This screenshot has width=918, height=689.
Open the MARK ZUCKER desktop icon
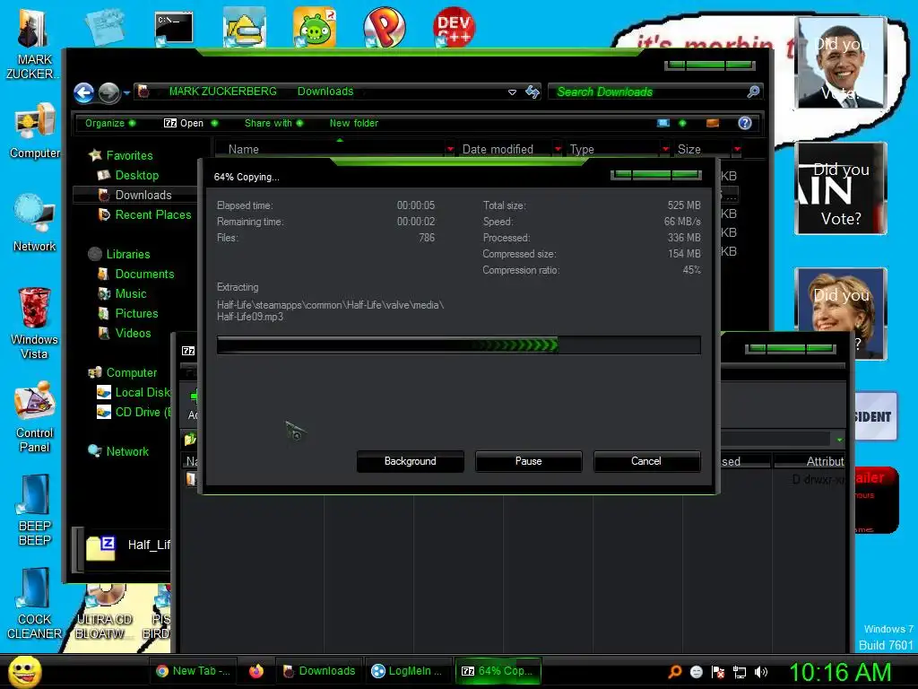pos(33,44)
